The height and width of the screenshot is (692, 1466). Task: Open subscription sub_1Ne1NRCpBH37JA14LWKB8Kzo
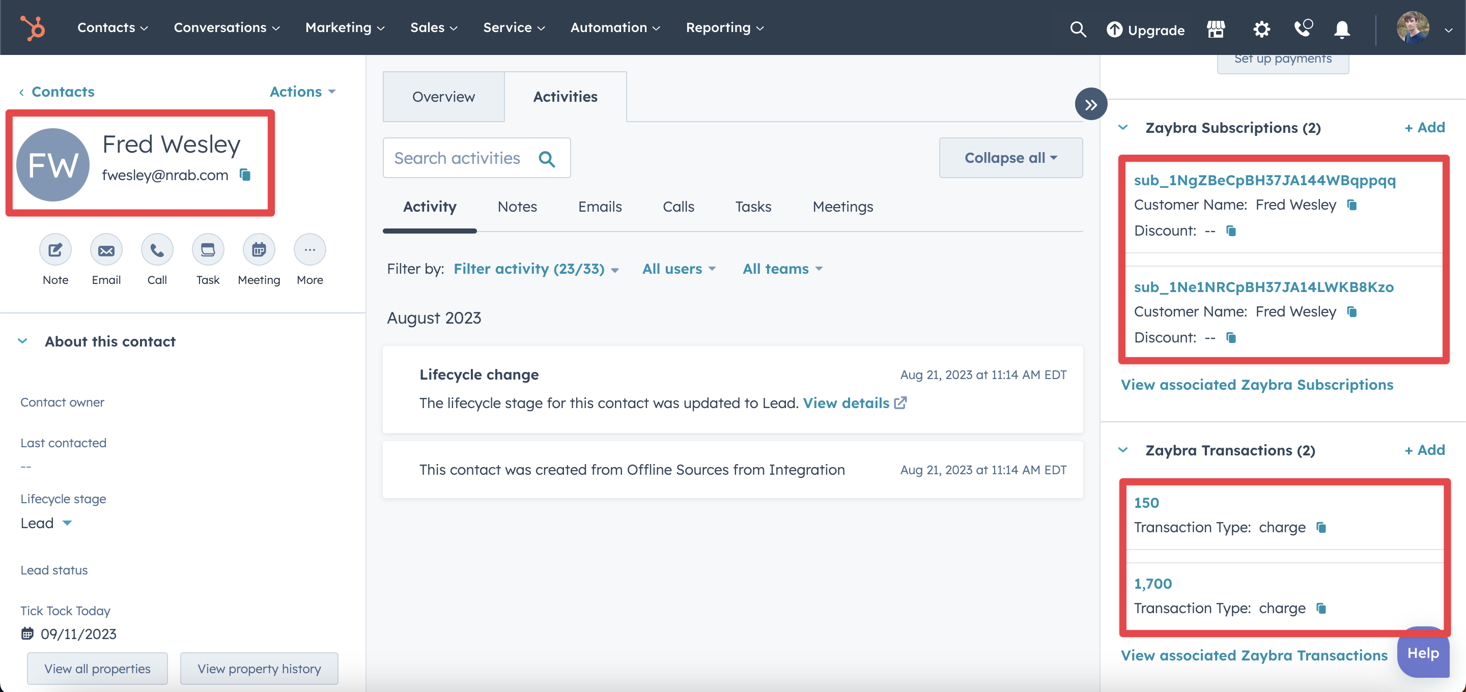[1263, 287]
